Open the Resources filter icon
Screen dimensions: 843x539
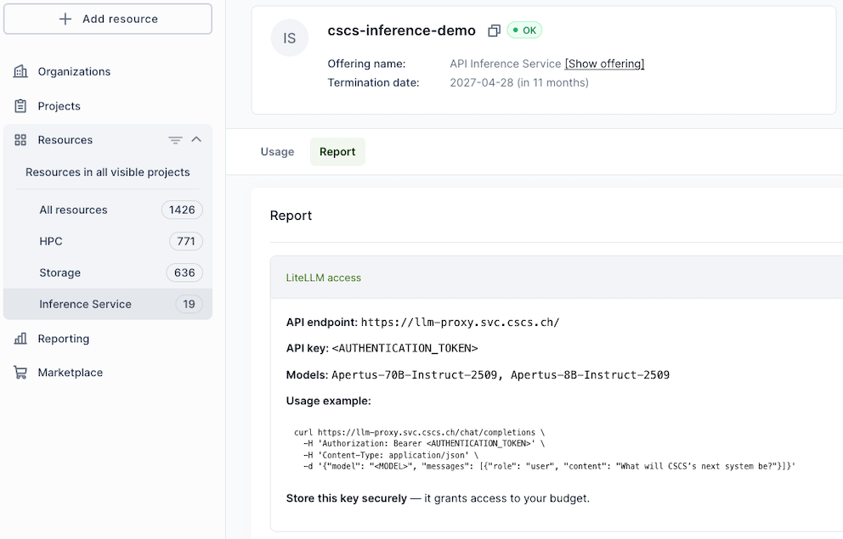(x=175, y=140)
